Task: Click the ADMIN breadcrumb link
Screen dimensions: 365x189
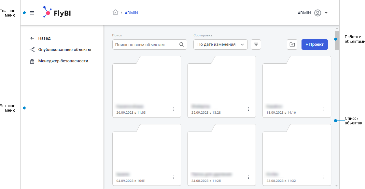Action: coord(131,13)
